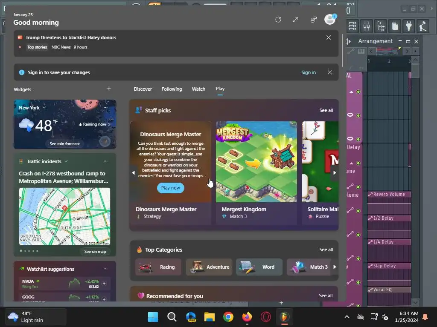Click the piano keys icon under Arrangement title
Screen dimensions: 437x327
click(361, 51)
